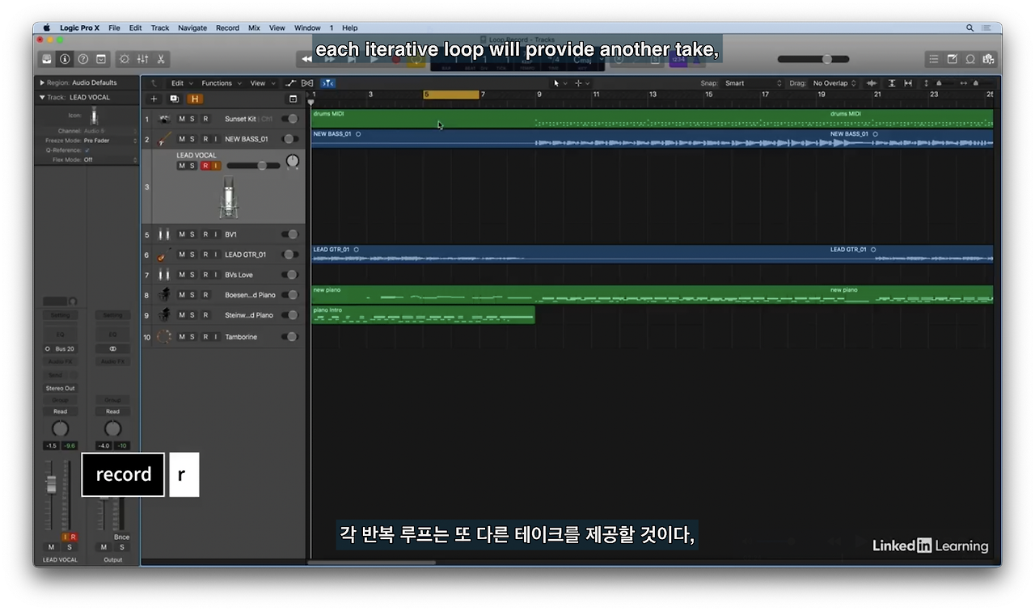
Task: Open the Note Pad icon
Action: [952, 59]
